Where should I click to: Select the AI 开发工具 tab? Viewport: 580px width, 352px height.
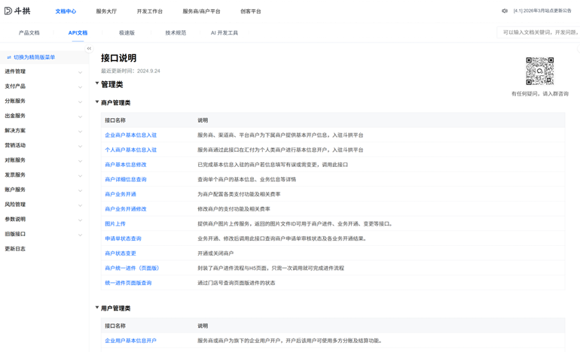224,33
